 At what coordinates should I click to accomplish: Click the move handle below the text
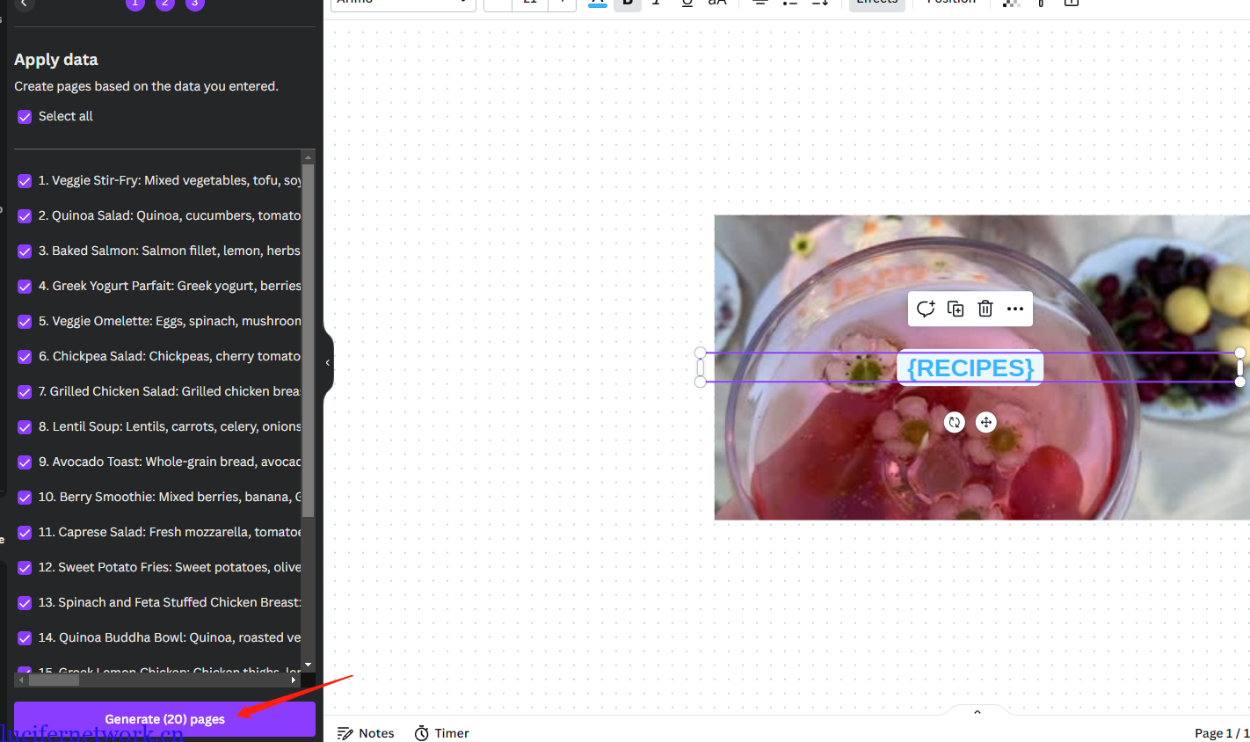coord(986,423)
